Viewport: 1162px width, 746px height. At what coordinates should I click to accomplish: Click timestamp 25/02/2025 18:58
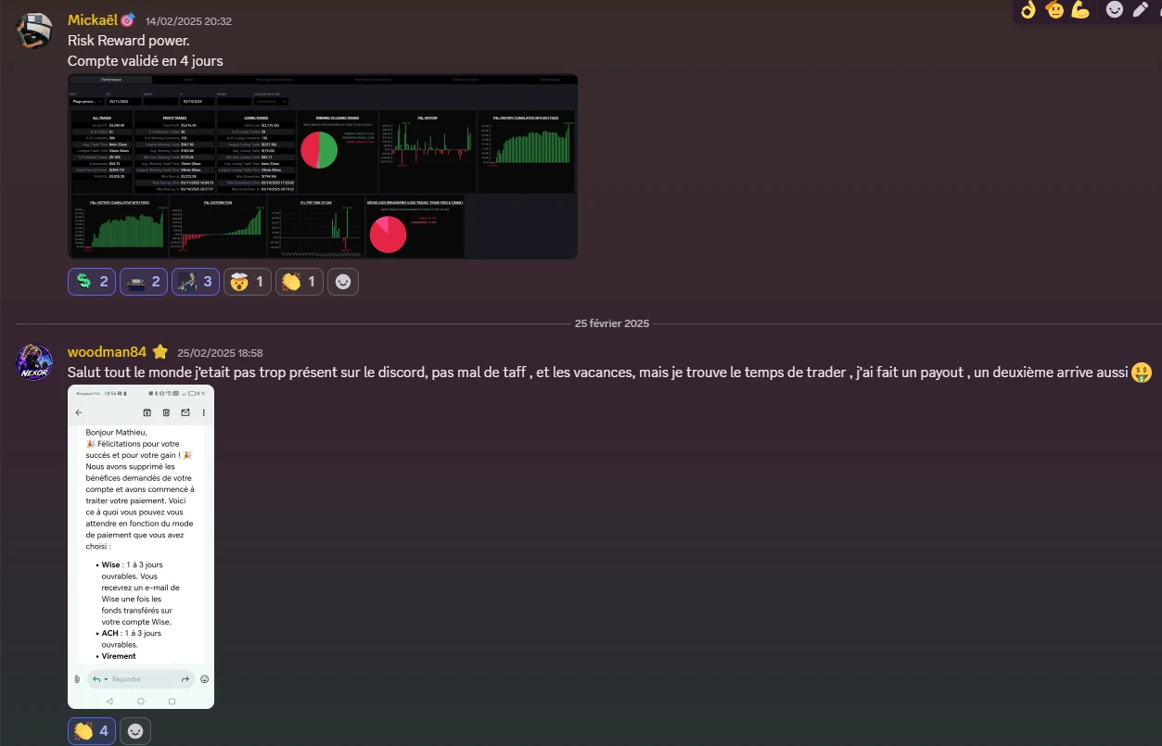tap(220, 353)
